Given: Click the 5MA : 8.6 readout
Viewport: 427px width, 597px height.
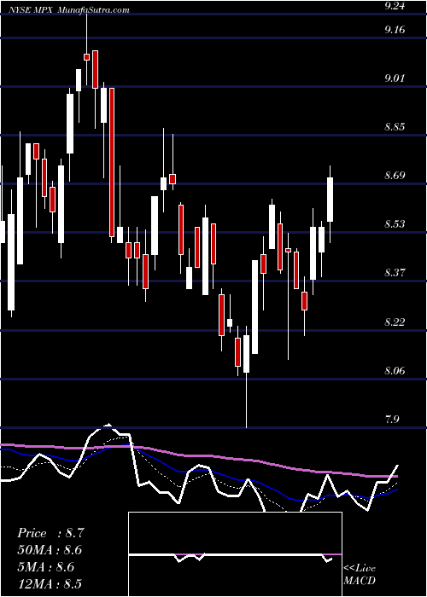Looking at the screenshot, I should pyautogui.click(x=46, y=567).
